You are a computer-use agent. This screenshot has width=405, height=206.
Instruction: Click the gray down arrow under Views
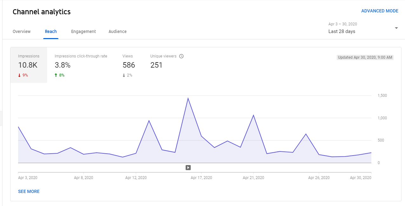(124, 75)
